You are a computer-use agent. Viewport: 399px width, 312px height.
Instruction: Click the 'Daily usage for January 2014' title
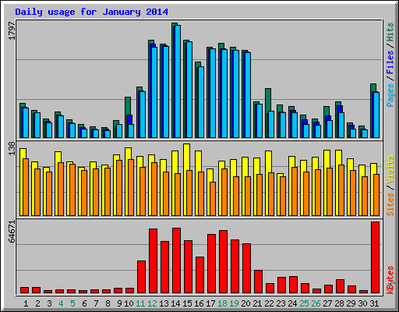point(91,12)
